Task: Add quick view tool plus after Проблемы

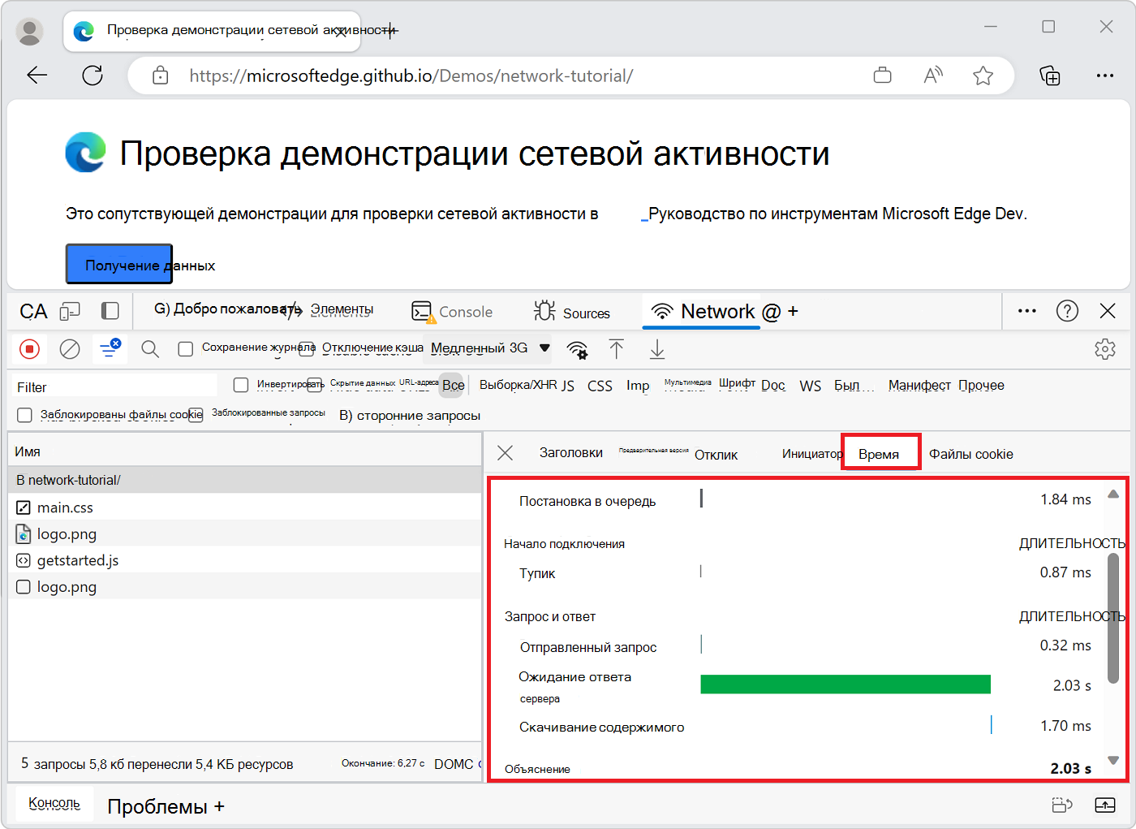Action: (219, 806)
